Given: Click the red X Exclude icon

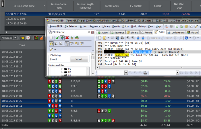Looking at the screenshot, I should click(x=67, y=38).
